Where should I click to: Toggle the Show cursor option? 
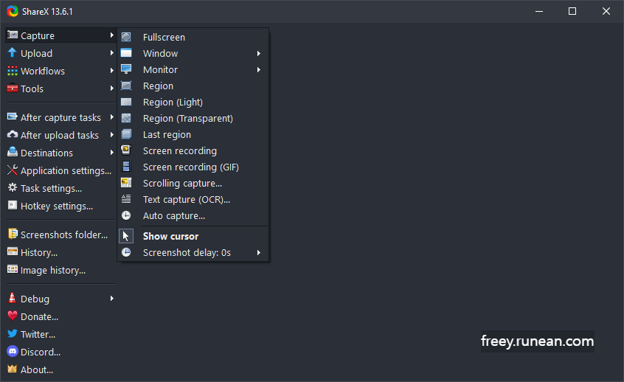pos(193,237)
